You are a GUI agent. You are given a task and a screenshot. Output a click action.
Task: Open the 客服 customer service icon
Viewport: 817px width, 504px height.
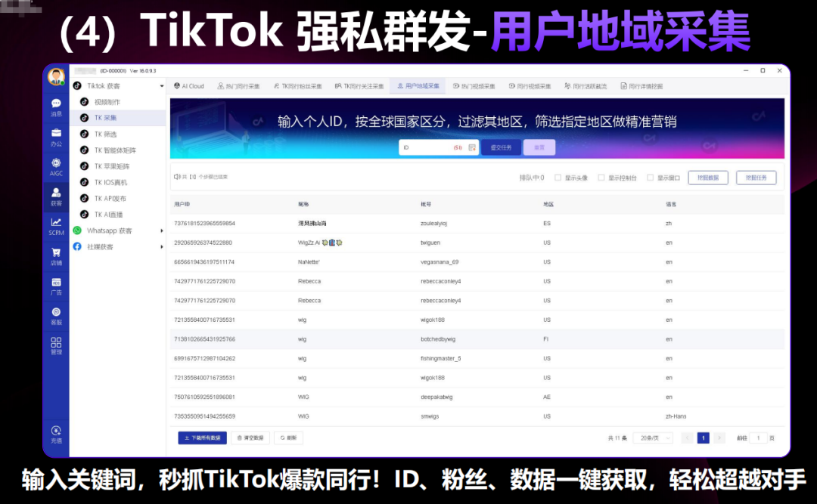point(56,316)
